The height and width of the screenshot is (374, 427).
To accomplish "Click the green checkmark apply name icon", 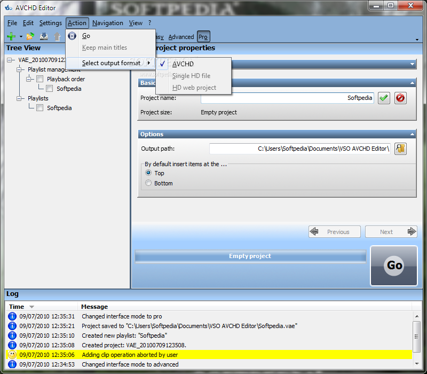I will point(384,98).
